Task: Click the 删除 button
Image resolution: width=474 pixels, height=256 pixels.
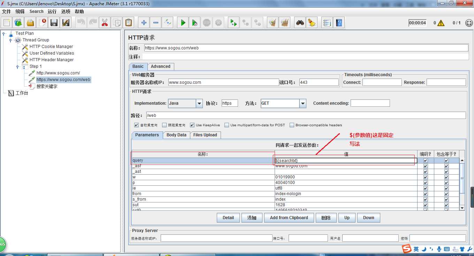Action: (326, 218)
